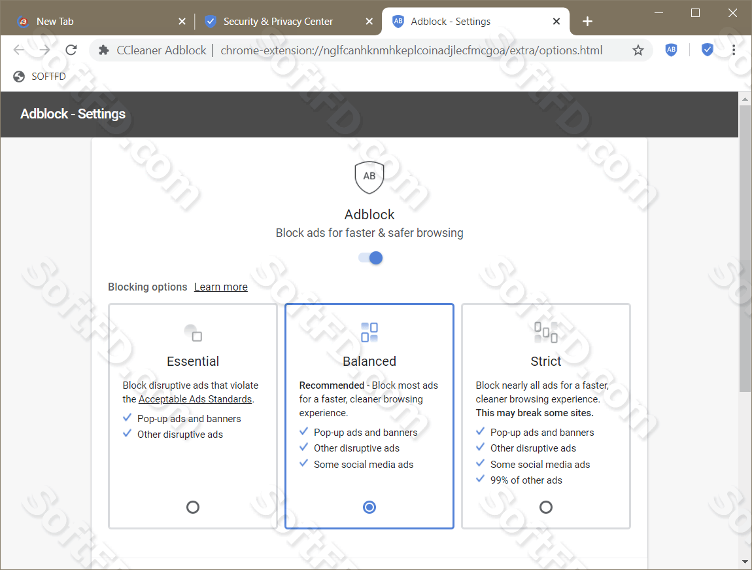The height and width of the screenshot is (570, 752).
Task: Open the browser three-dot menu
Action: [734, 50]
